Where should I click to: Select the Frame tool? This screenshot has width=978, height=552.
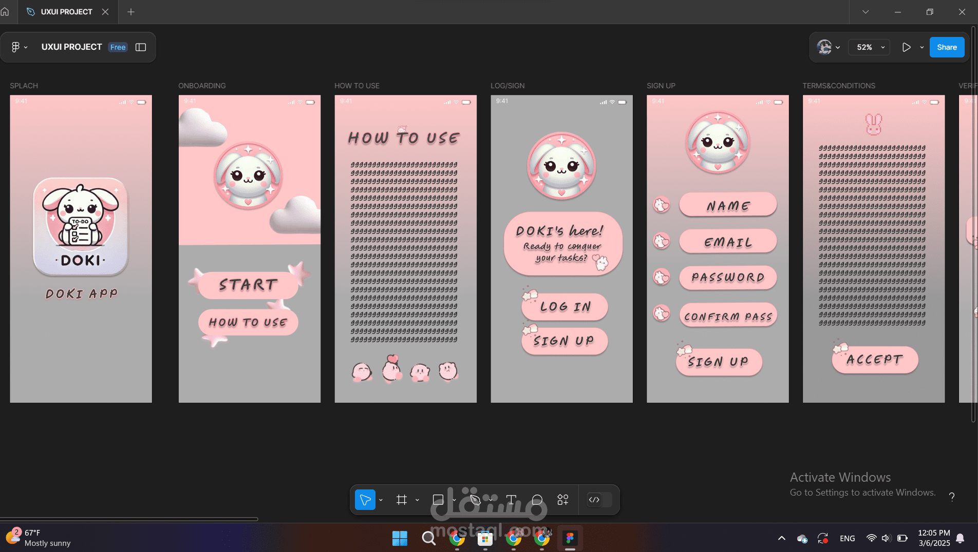point(402,500)
